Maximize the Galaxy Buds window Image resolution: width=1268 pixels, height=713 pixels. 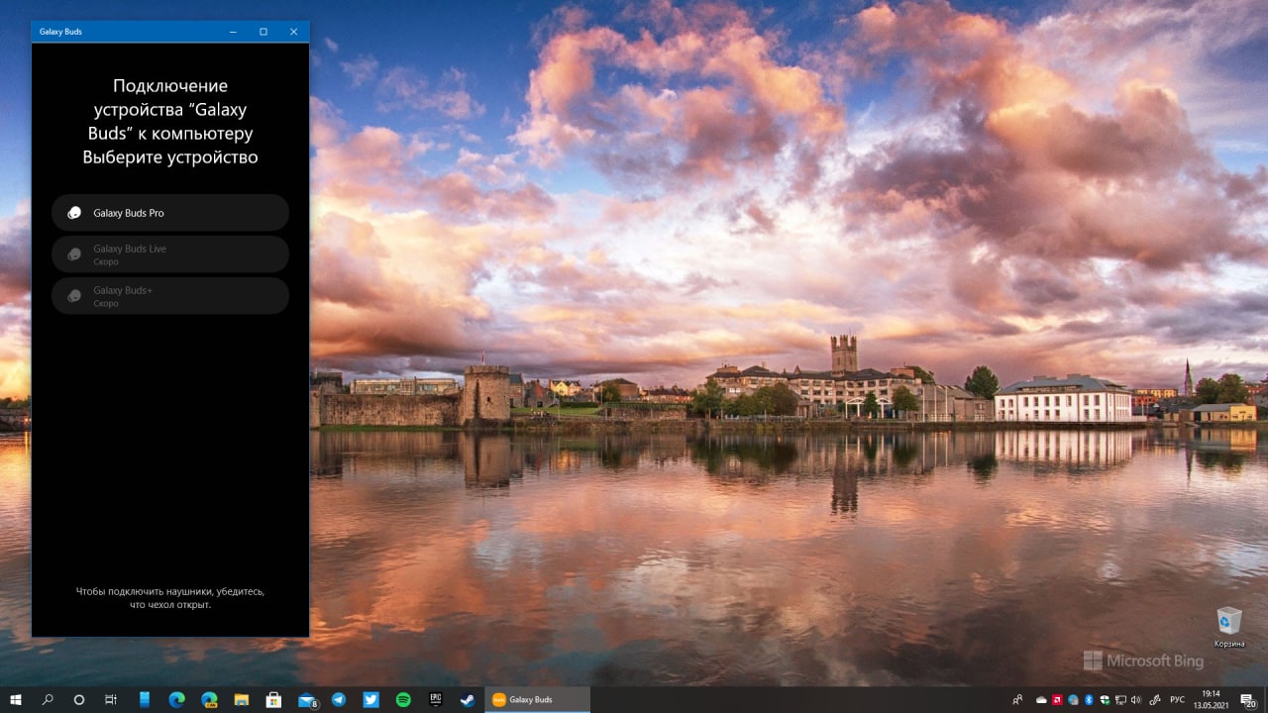coord(264,32)
